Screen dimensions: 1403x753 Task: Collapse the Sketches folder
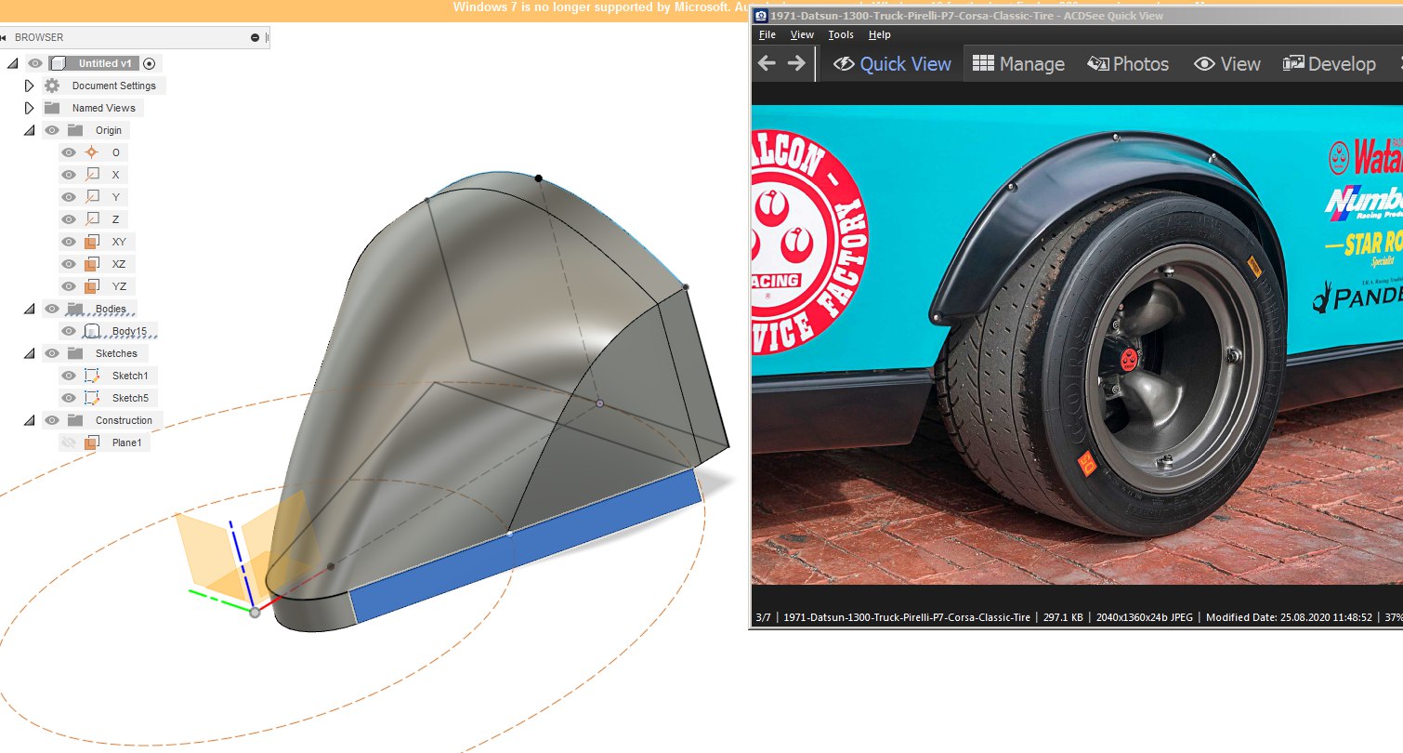(29, 353)
